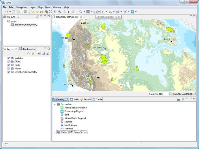Click the Info tool icon
The width and height of the screenshot is (199, 149).
click(x=103, y=12)
